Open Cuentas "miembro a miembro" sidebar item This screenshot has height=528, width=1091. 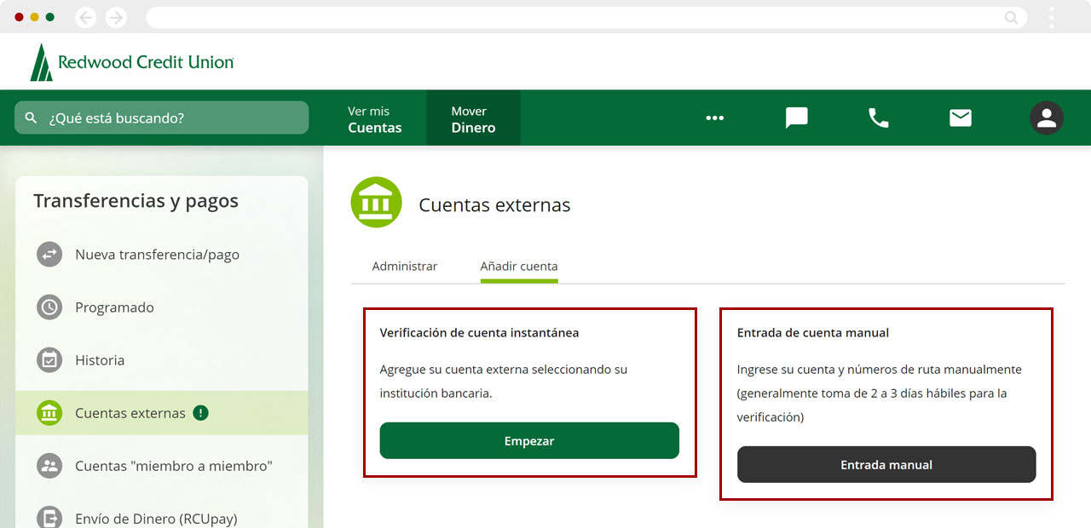pos(162,466)
